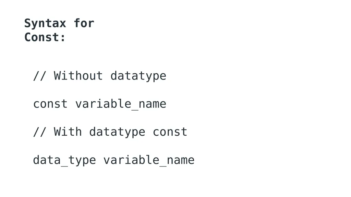Click the word With in second comment
This screenshot has height=197, width=351.
tap(68, 132)
